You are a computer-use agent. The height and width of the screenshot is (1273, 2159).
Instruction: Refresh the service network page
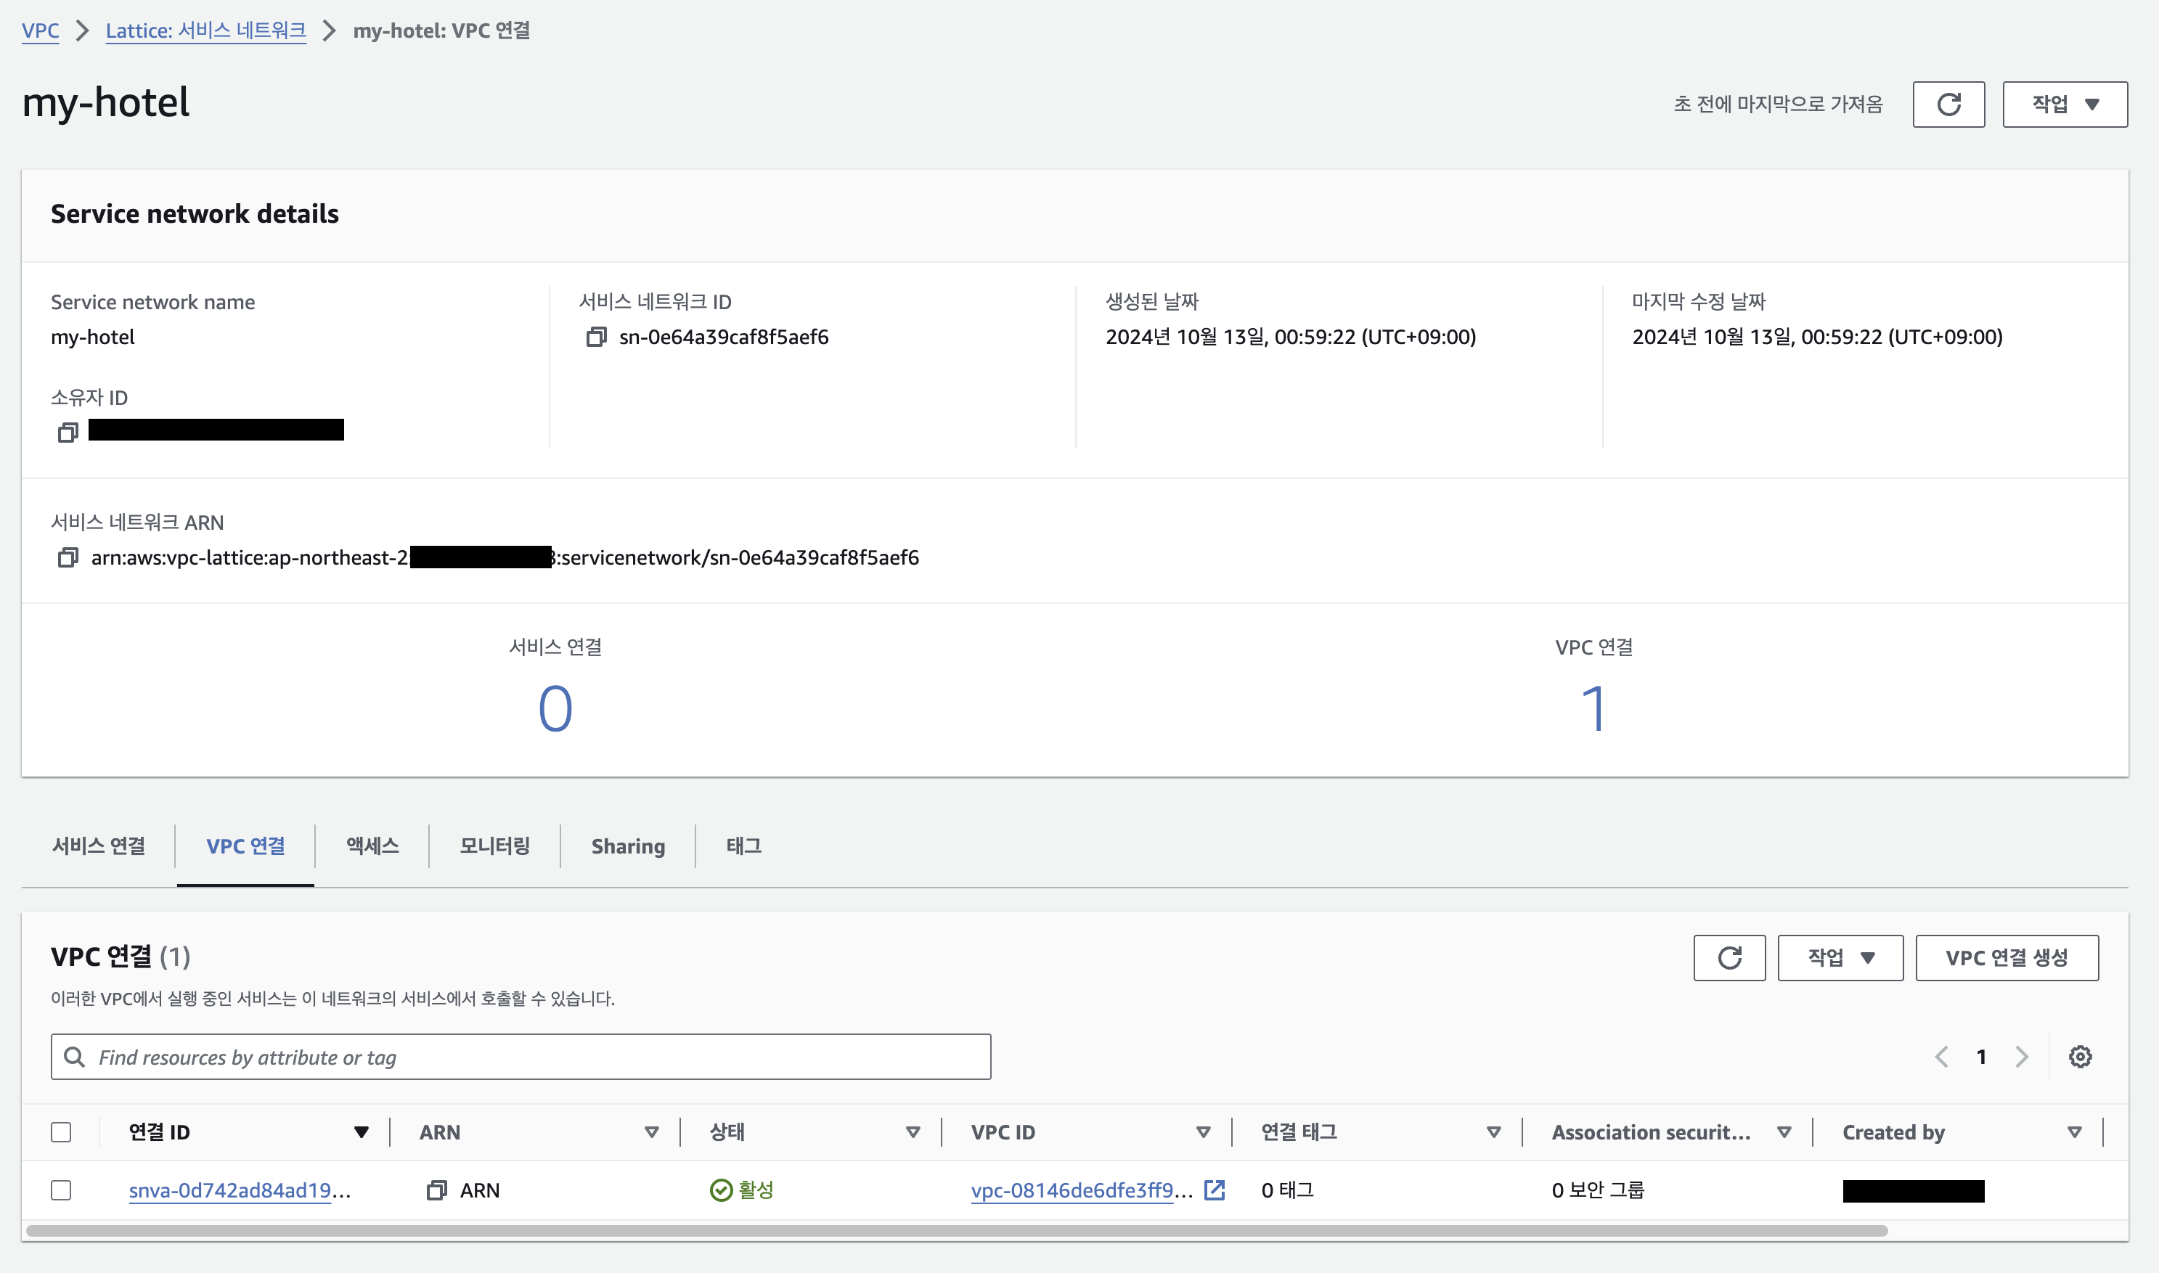point(1948,105)
